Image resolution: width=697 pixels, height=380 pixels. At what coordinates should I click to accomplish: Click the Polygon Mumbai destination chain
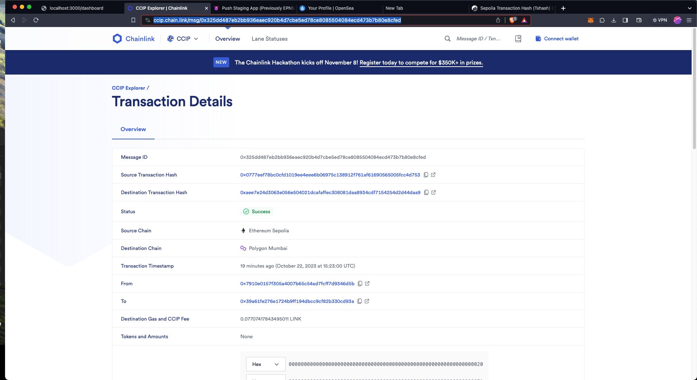click(264, 248)
